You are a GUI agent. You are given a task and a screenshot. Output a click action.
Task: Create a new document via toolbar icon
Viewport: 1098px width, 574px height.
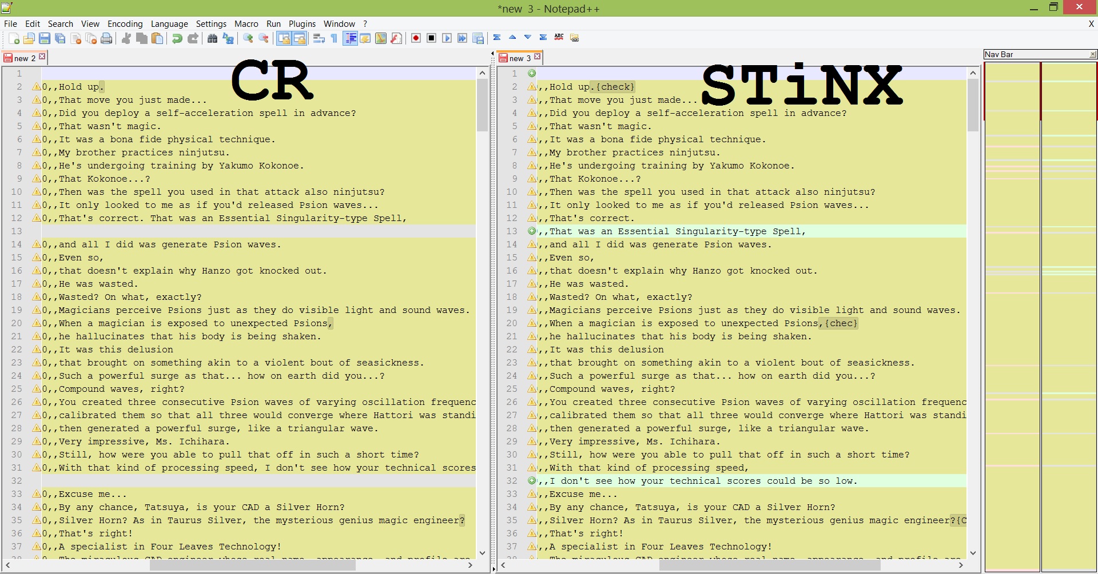(14, 38)
